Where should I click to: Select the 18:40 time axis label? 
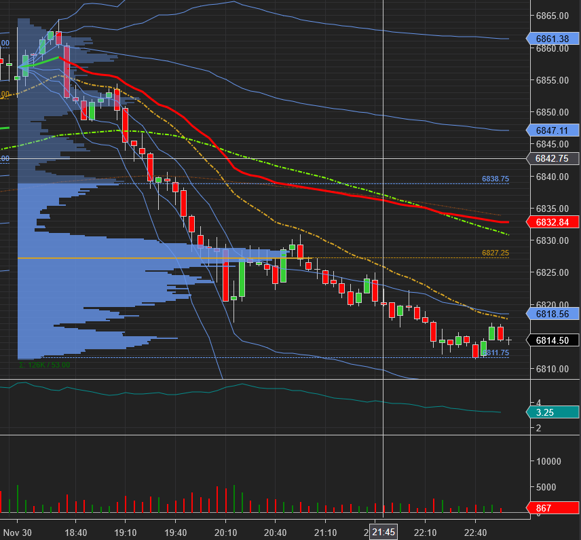[x=76, y=532]
